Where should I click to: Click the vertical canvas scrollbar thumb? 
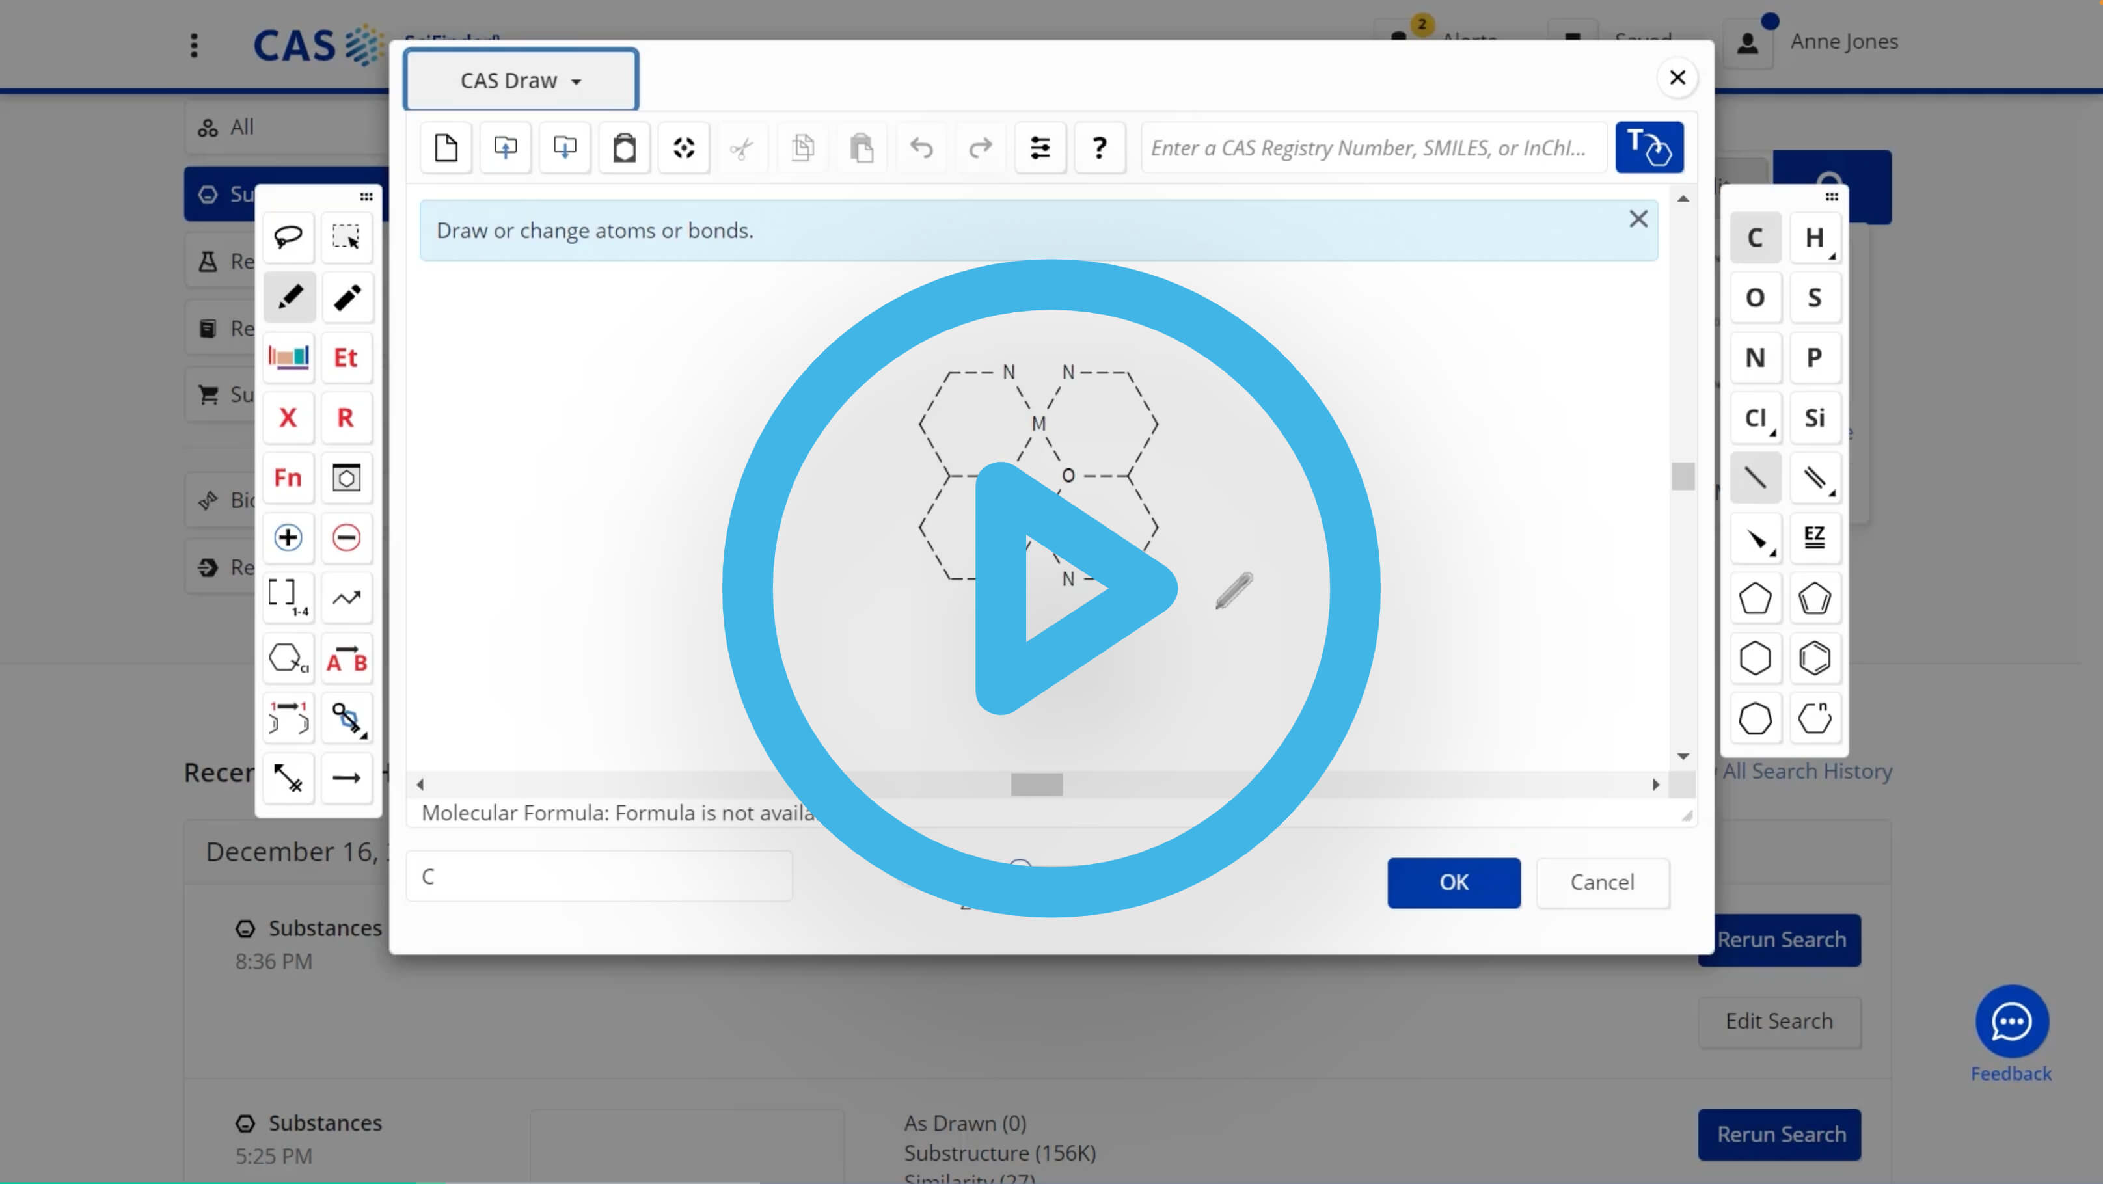[x=1683, y=476]
